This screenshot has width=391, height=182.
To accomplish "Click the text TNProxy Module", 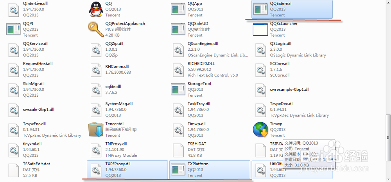I will 121,155.
